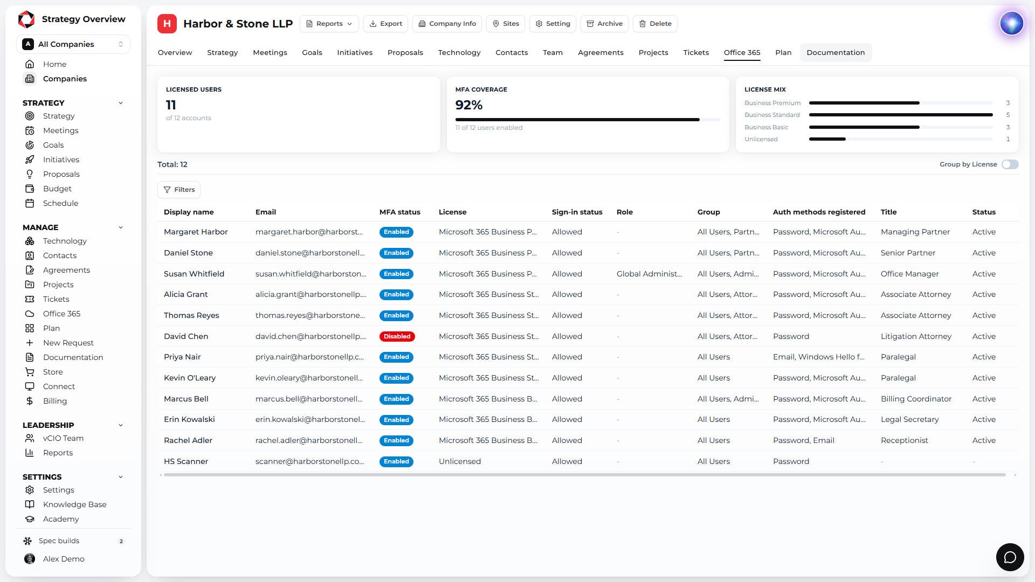Collapse the STRATEGY section
The width and height of the screenshot is (1035, 582).
click(x=121, y=103)
